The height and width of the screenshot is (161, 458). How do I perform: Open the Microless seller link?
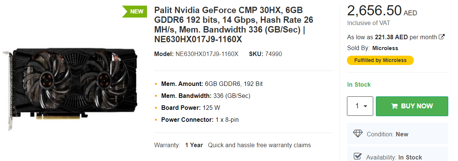tap(385, 48)
